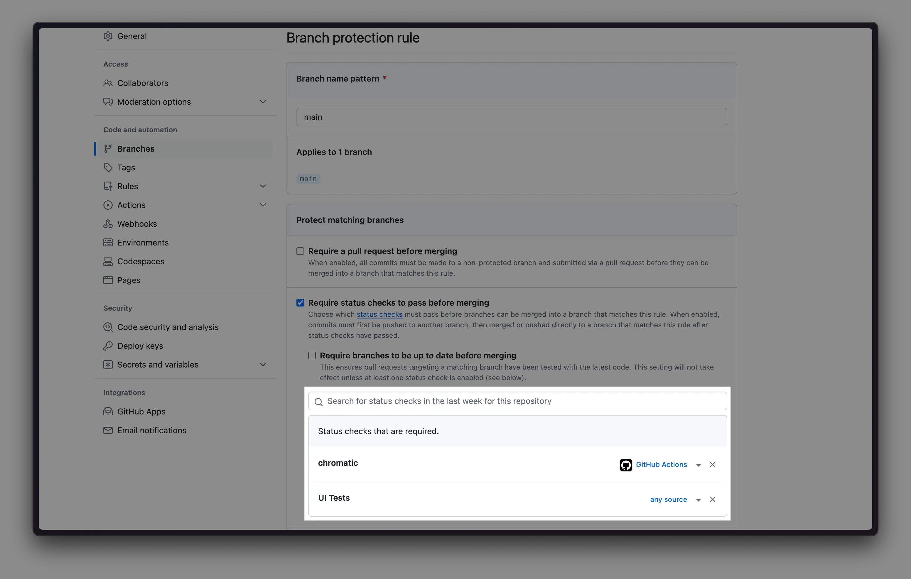Expand the Moderation options section
The height and width of the screenshot is (579, 911).
[x=263, y=102]
